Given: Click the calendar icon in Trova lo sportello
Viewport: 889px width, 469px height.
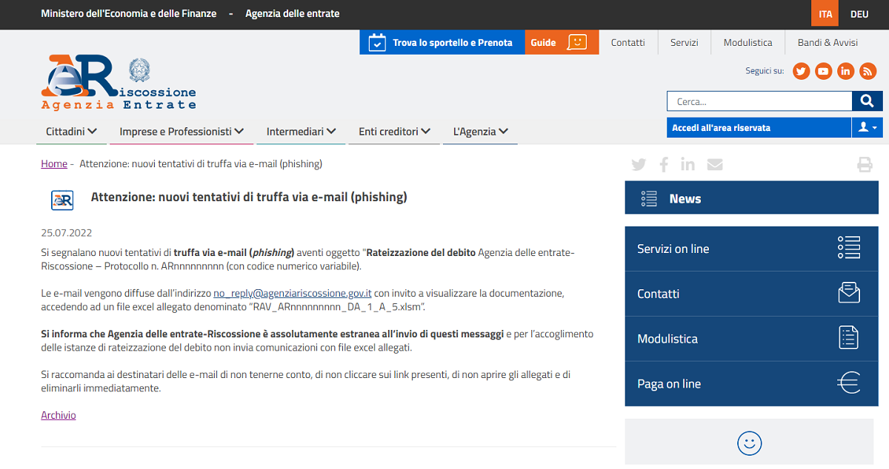Looking at the screenshot, I should pyautogui.click(x=377, y=42).
